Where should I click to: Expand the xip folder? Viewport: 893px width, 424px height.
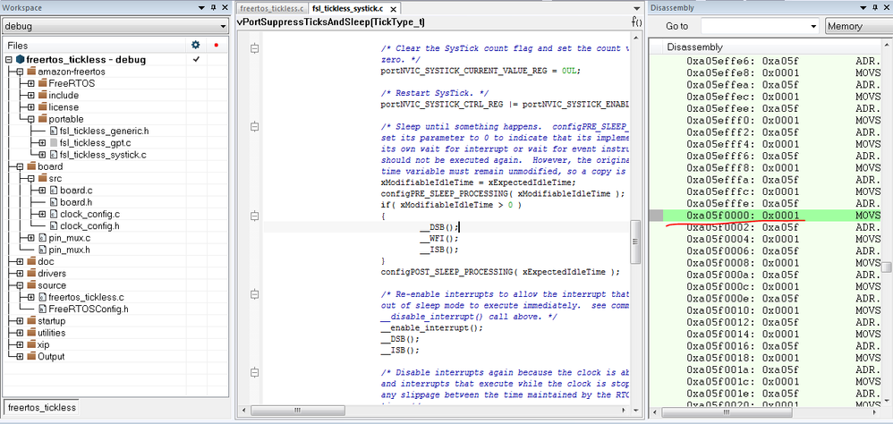pyautogui.click(x=20, y=345)
